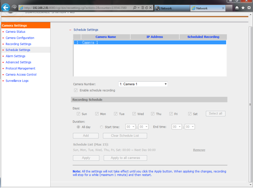253x188 pixels.
Task: Open the browser tools gear icon
Action: [x=249, y=8]
